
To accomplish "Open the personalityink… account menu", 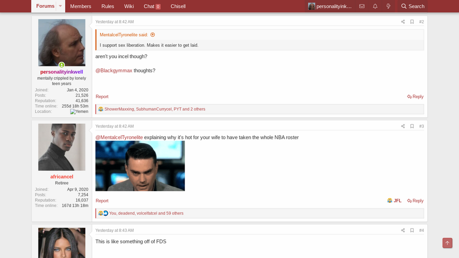I will (330, 6).
